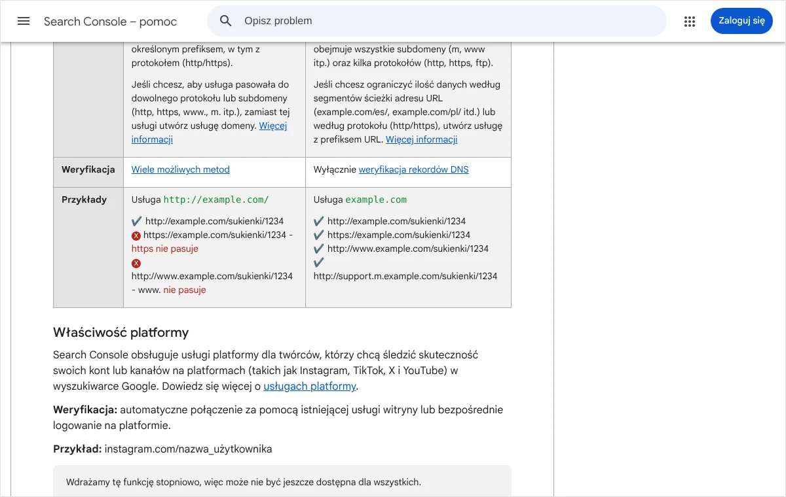This screenshot has width=786, height=497.
Task: Open the 'usługach platformy' link
Action: click(x=310, y=386)
